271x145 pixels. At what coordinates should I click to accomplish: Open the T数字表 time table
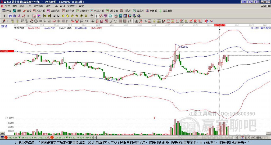pyautogui.click(x=112, y=11)
